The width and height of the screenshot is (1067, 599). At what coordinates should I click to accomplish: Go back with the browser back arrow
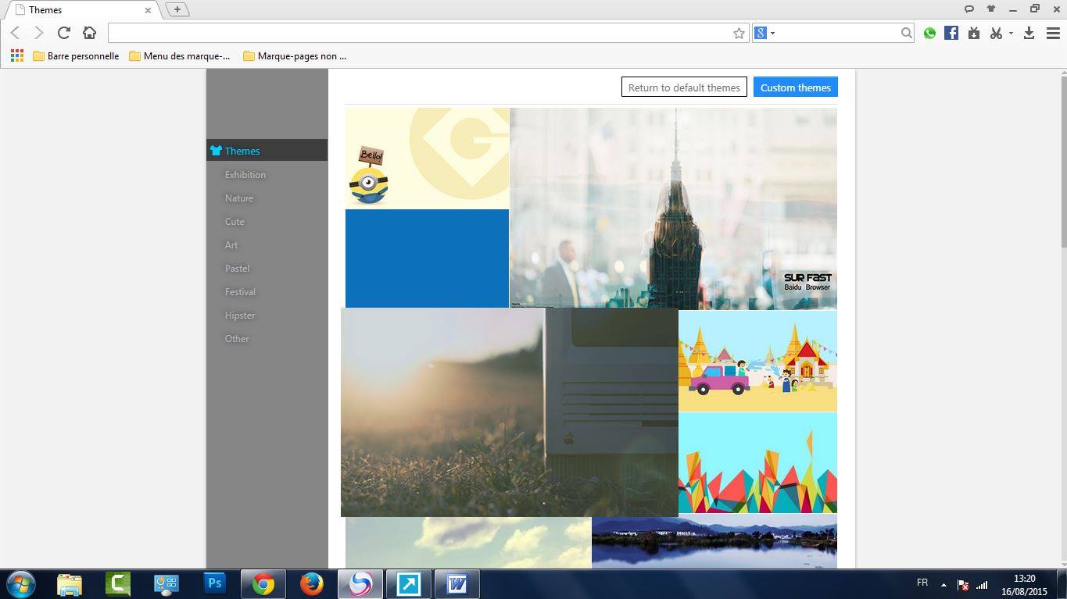[x=15, y=33]
